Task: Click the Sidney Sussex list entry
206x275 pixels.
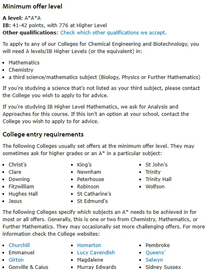Action: pos(163,267)
